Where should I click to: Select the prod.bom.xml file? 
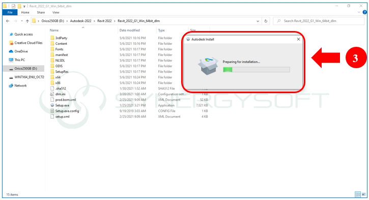63,100
